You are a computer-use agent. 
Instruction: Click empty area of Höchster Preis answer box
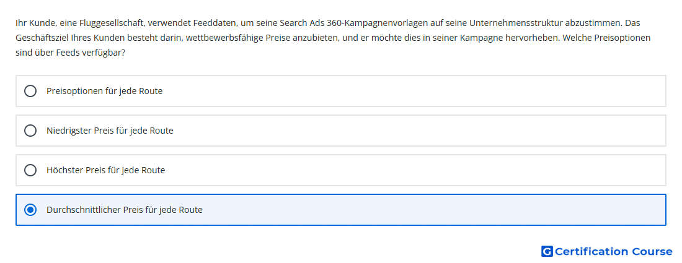tap(434, 170)
